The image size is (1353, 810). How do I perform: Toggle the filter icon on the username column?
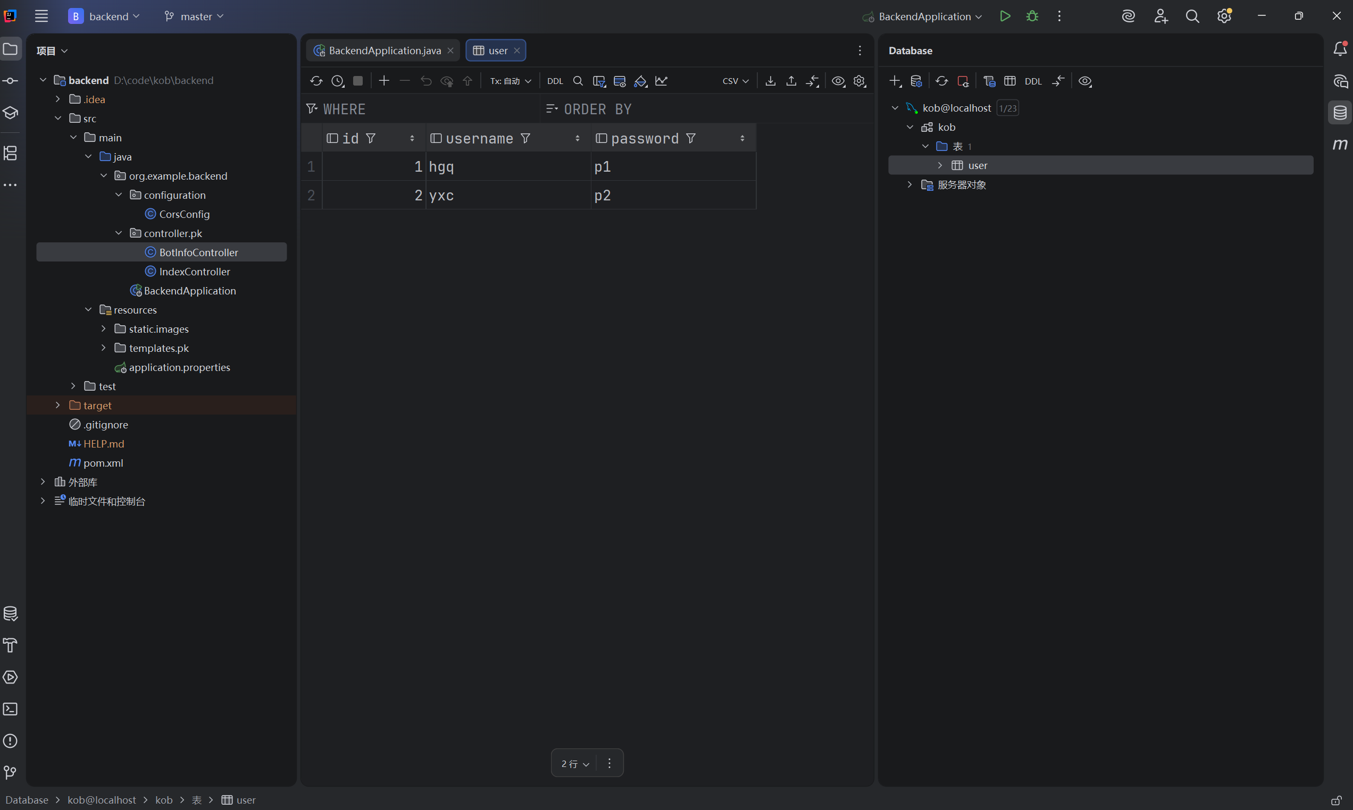pos(525,139)
